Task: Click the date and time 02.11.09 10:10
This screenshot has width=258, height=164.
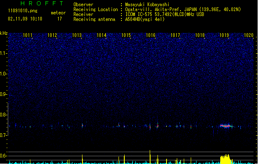Action: tap(25, 19)
